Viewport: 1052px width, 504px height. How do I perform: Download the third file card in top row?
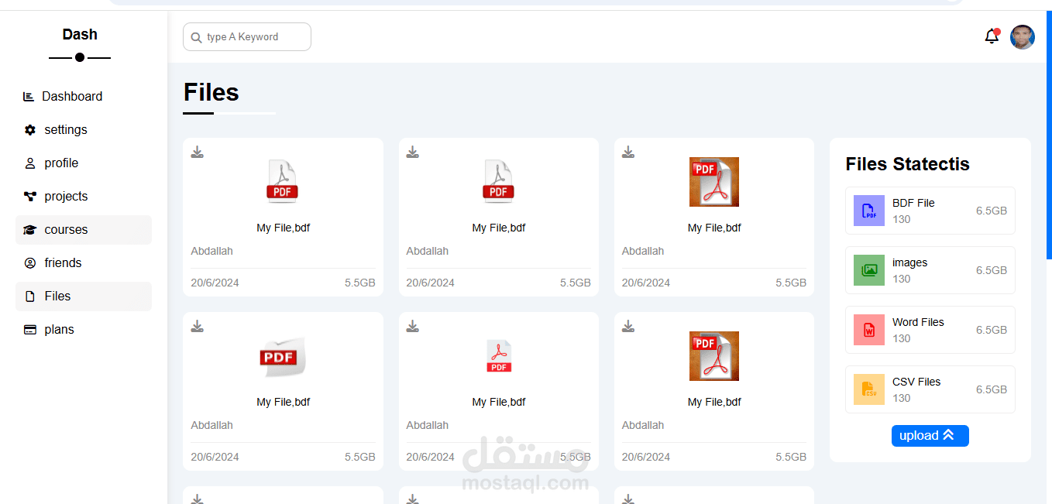(x=628, y=152)
